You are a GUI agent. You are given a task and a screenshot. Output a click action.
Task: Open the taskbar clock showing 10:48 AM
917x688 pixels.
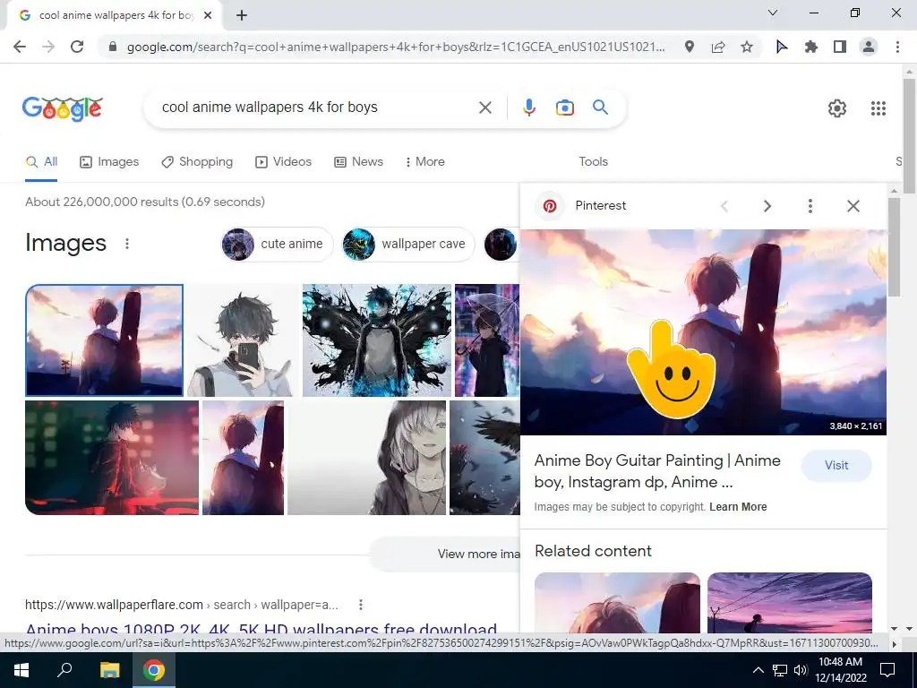(840, 670)
